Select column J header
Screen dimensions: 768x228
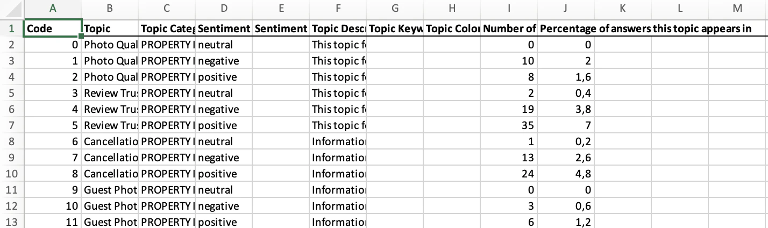click(566, 9)
